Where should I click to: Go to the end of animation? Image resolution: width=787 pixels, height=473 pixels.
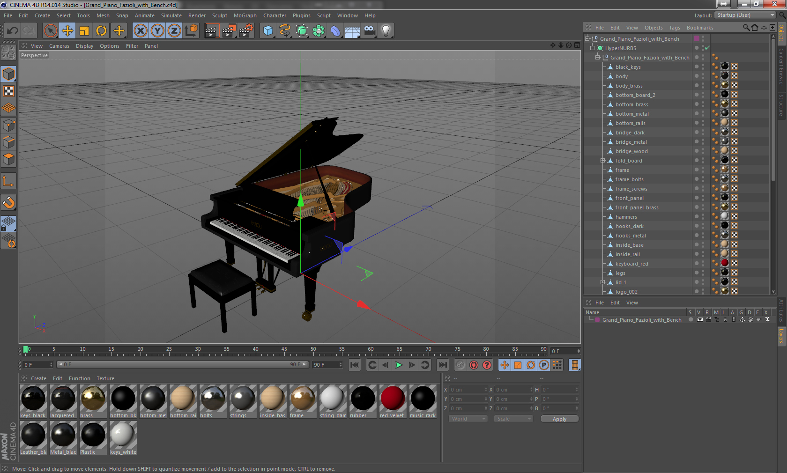pyautogui.click(x=443, y=365)
